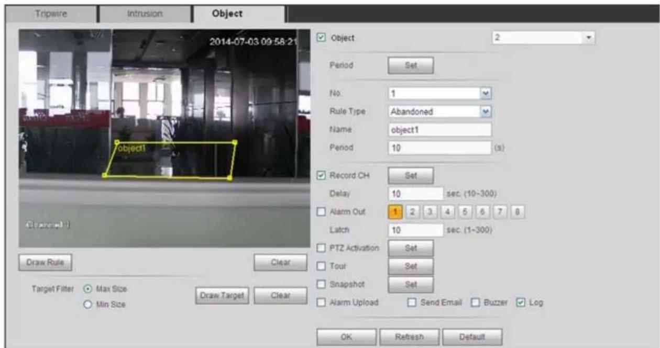This screenshot has height=348, width=660.
Task: Uncheck the Object enable checkbox
Action: pyautogui.click(x=321, y=38)
